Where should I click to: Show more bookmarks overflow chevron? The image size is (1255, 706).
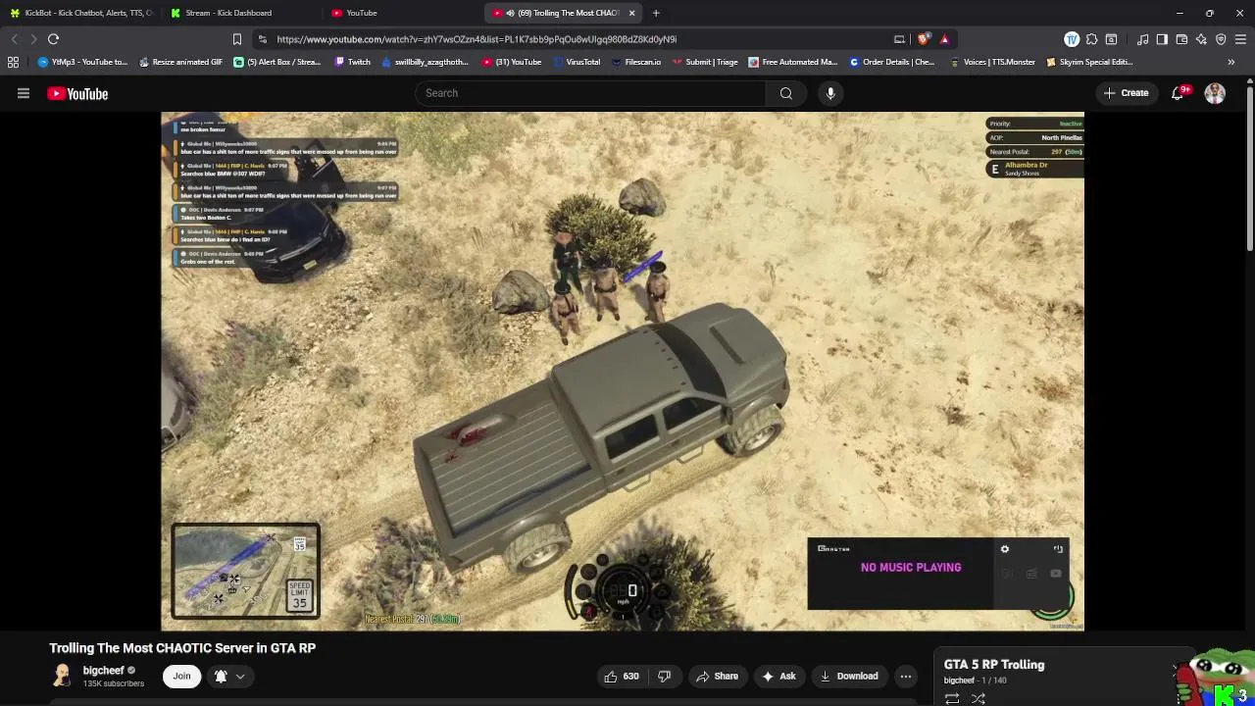pos(1231,62)
